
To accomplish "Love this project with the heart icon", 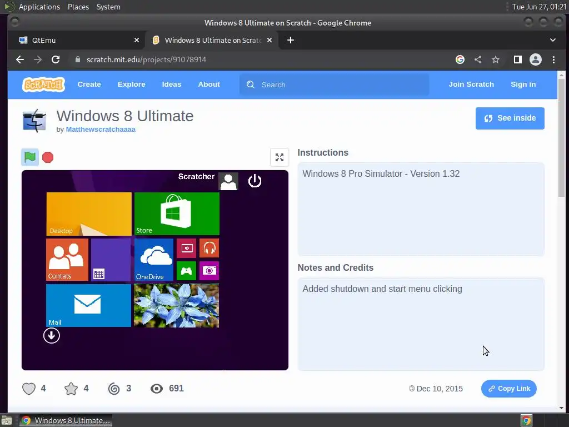I will (x=29, y=389).
